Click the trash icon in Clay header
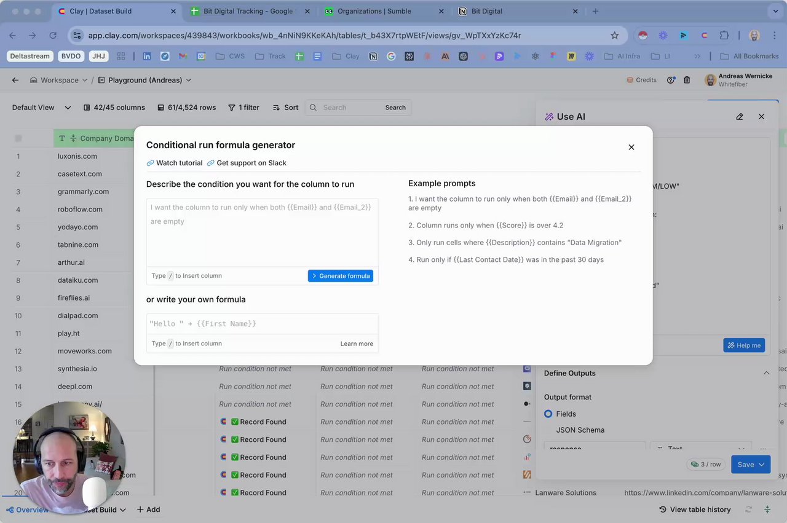787x523 pixels. pyautogui.click(x=687, y=80)
